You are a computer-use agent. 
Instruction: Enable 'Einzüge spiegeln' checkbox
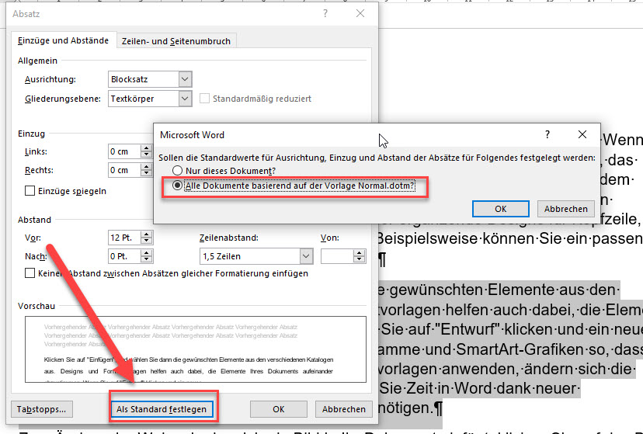[x=30, y=191]
